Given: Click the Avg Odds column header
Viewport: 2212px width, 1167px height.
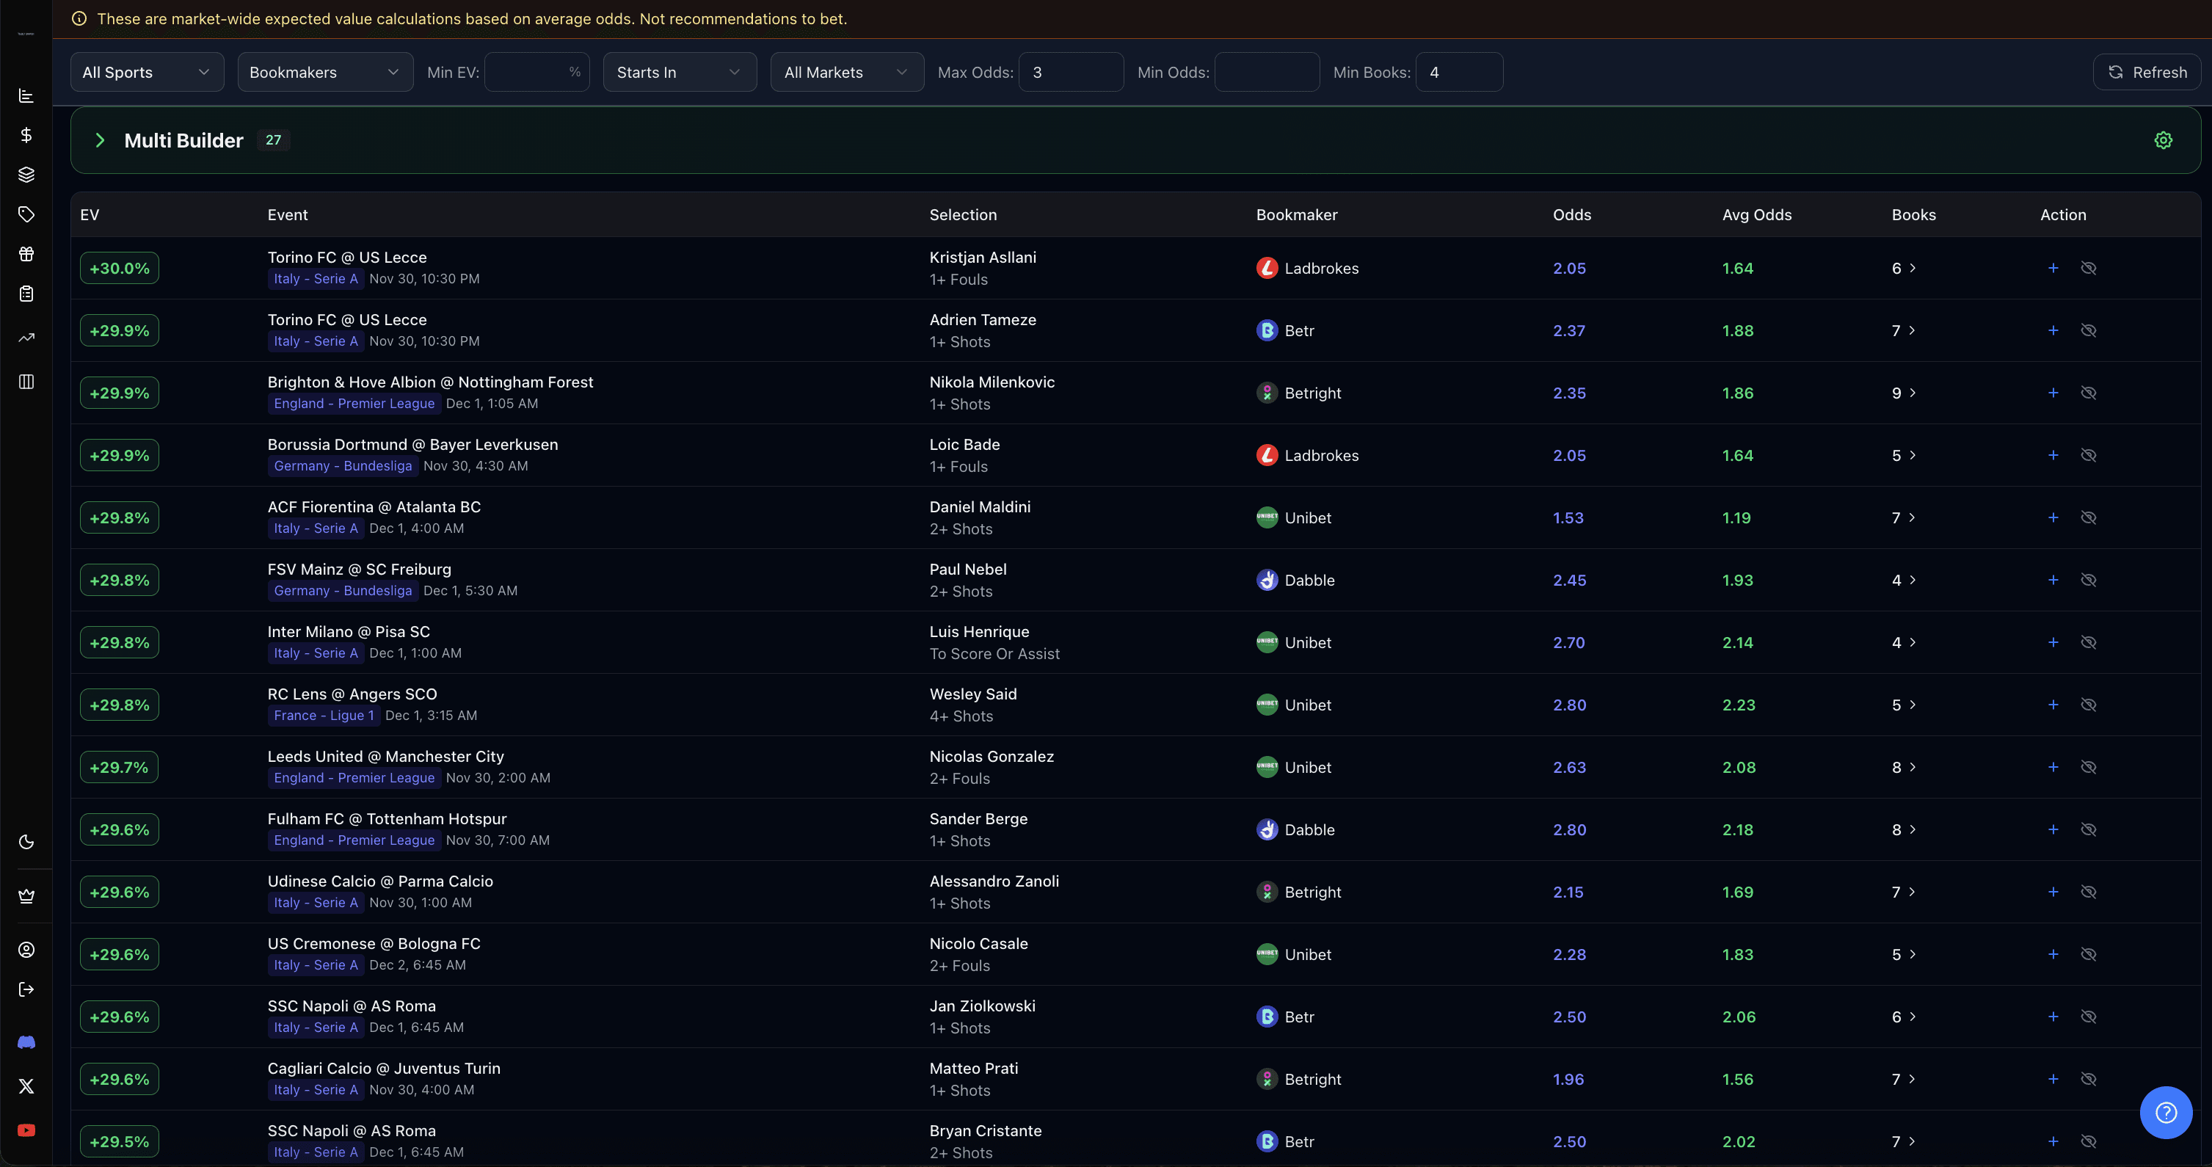Looking at the screenshot, I should click(x=1756, y=214).
